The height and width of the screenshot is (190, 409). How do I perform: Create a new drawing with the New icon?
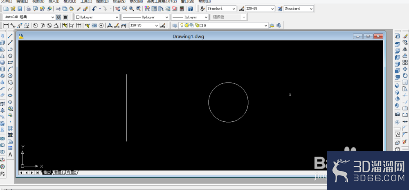6,9
